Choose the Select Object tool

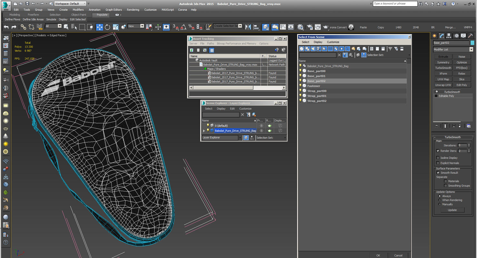tap(66, 27)
